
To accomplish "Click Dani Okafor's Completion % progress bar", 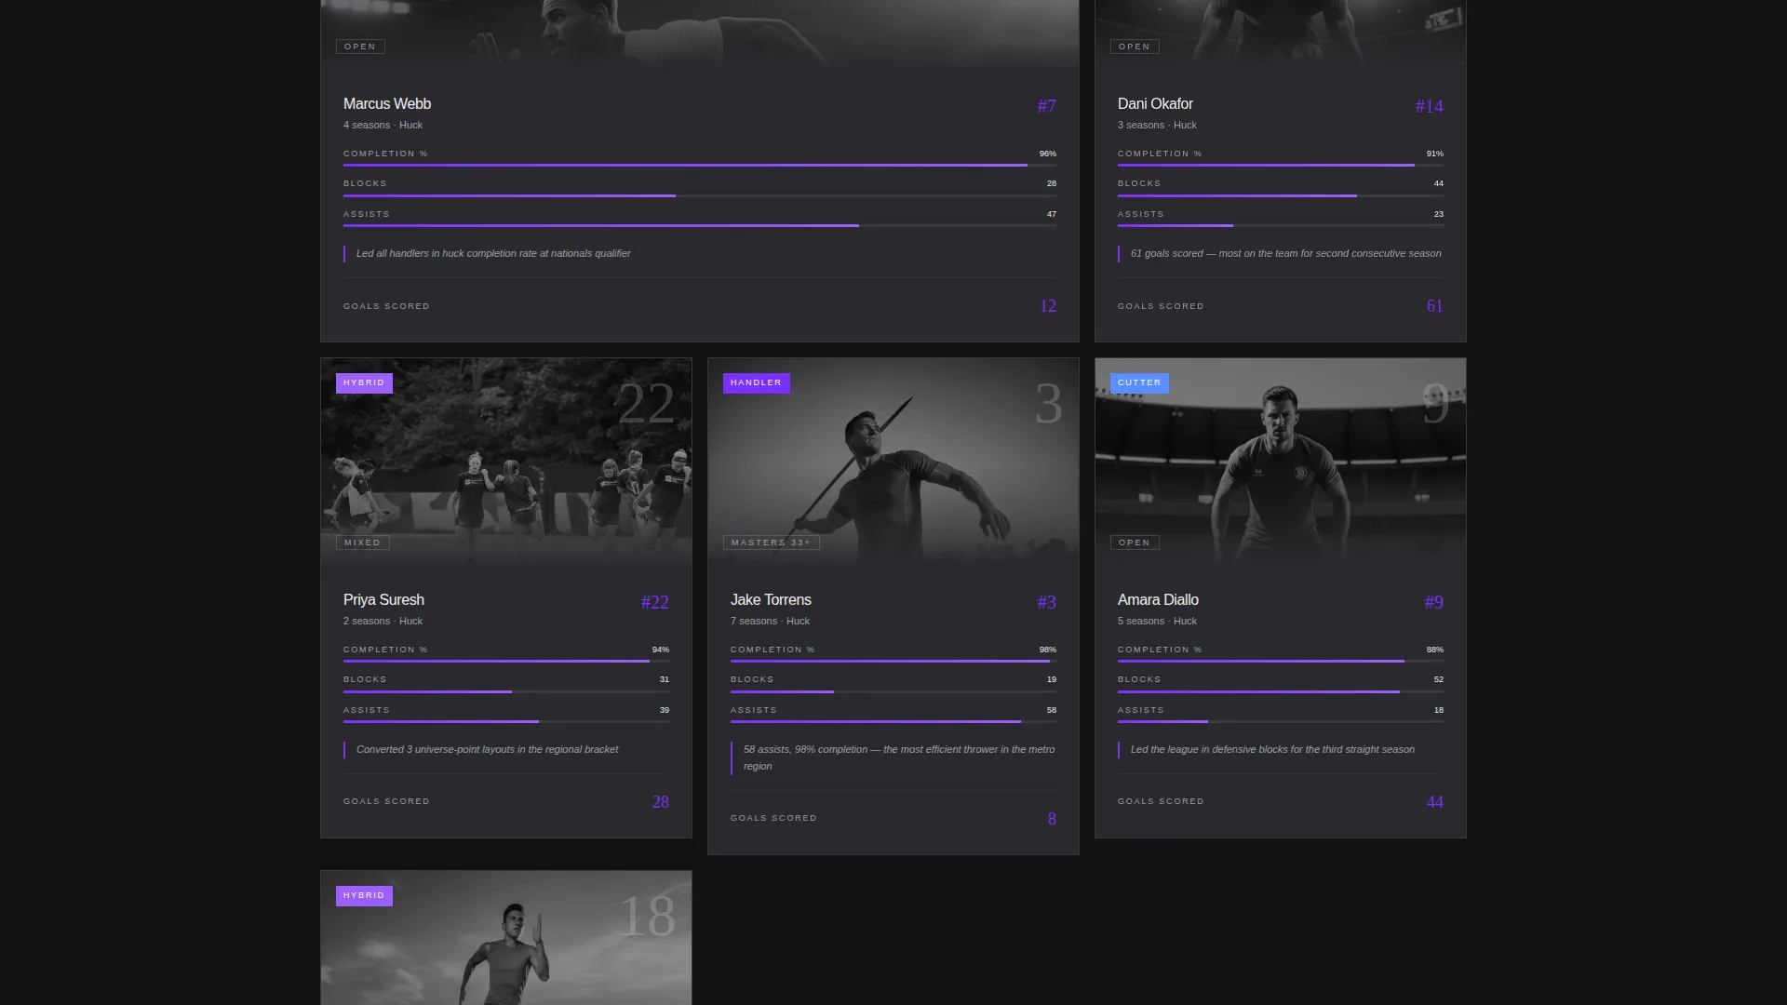I will [1281, 165].
